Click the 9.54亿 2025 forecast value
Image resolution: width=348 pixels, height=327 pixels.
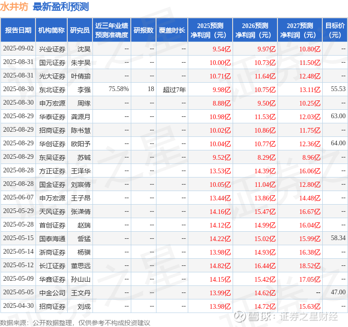coord(221,49)
